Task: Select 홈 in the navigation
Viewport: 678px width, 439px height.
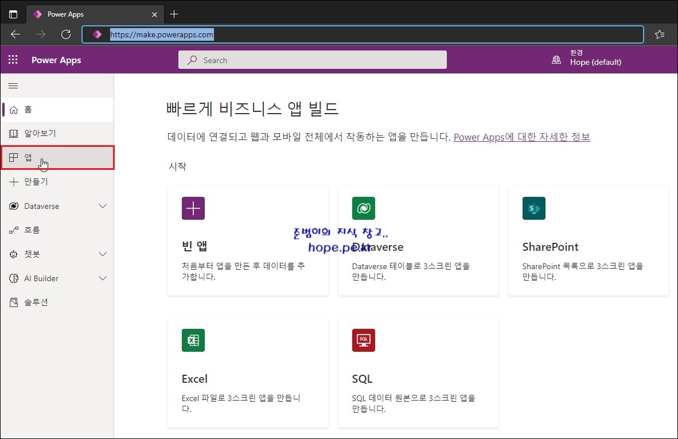Action: 58,110
